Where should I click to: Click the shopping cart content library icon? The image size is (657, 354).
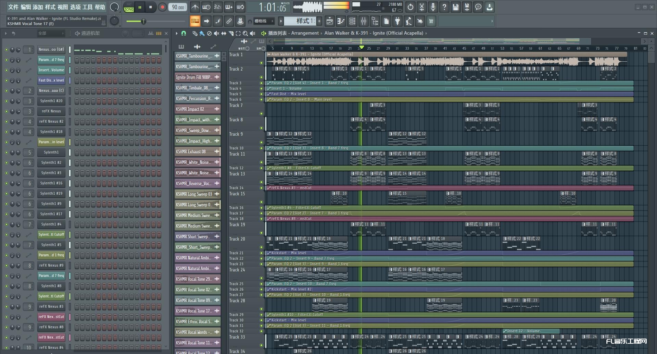[431, 21]
